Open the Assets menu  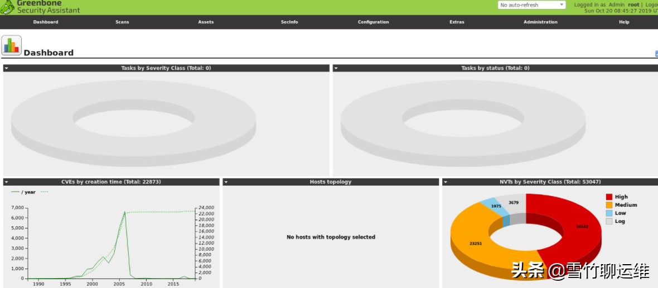[x=206, y=22]
